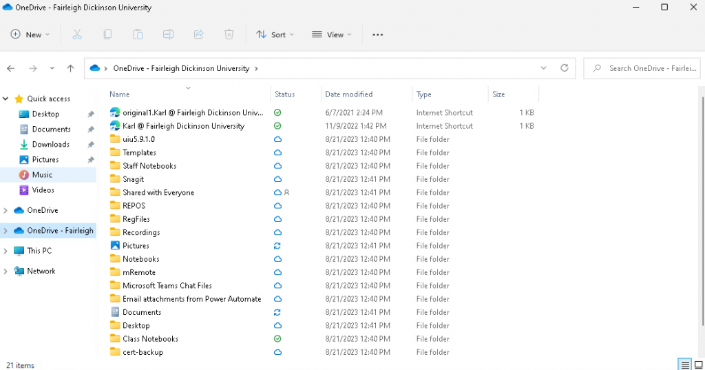
Task: Go forward with the right arrow
Action: 33,68
